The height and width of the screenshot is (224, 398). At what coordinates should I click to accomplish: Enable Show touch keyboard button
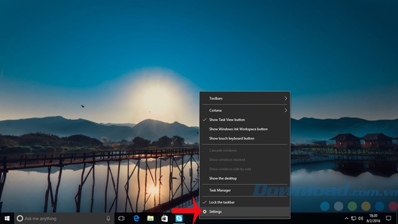pos(245,139)
